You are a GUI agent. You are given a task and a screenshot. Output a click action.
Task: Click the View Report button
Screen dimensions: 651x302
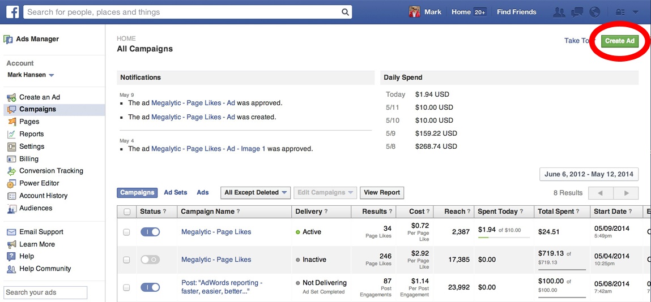[x=382, y=192]
